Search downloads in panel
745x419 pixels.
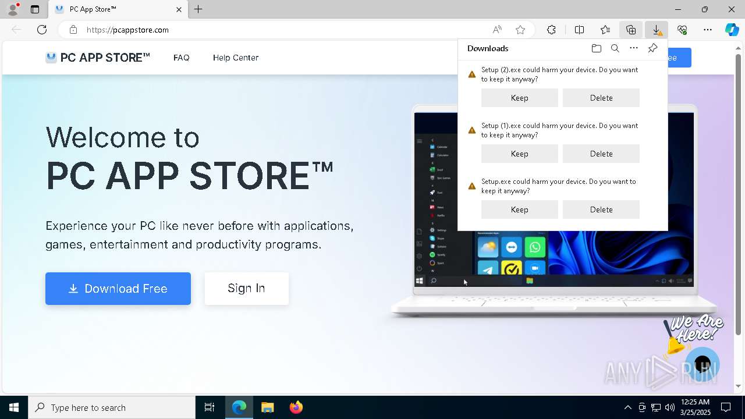click(615, 48)
